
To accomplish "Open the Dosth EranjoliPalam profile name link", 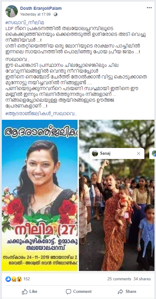I will click(x=41, y=8).
